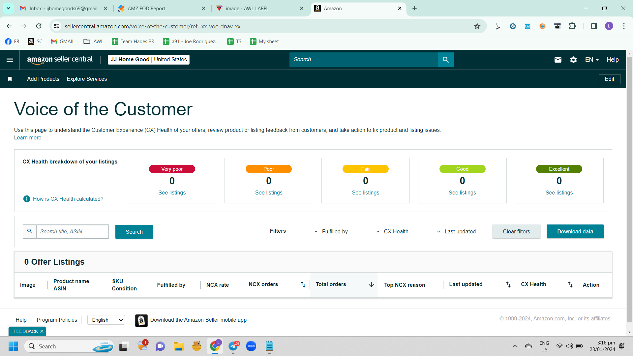Click the Download data button
The image size is (633, 356).
point(575,231)
